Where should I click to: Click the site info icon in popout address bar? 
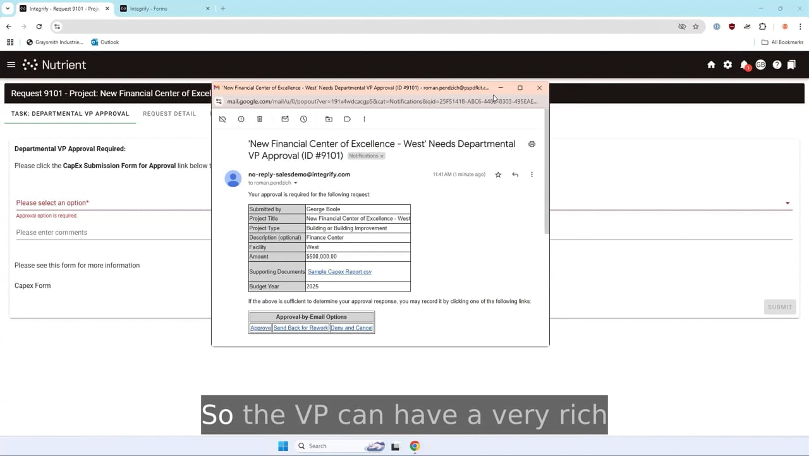[x=219, y=101]
